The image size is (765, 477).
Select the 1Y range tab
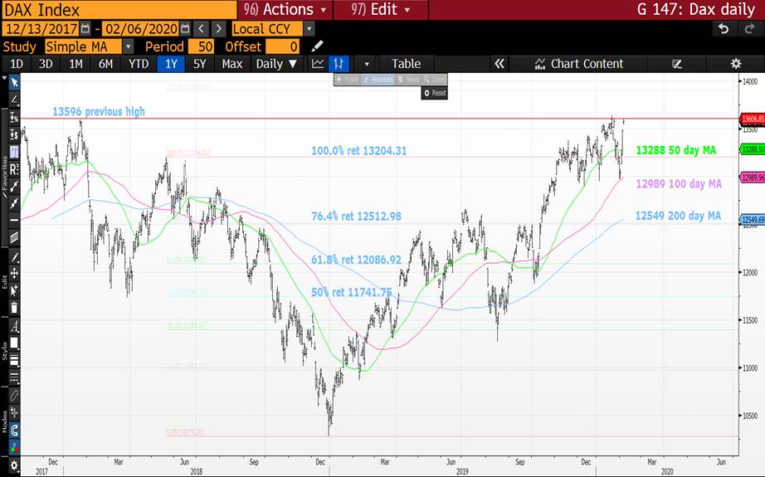[171, 64]
